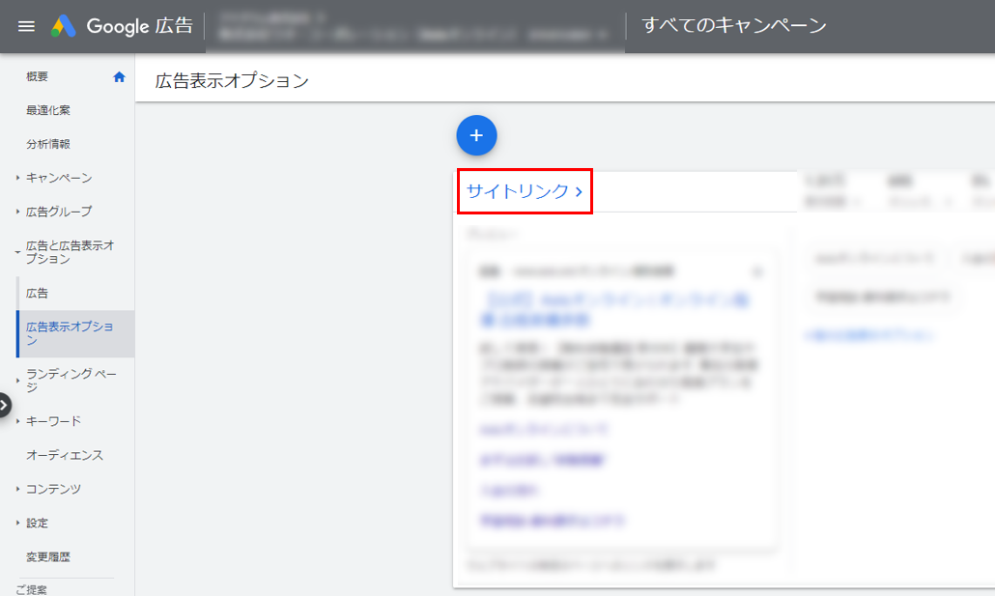Open the サイトリンク link
995x596 pixels.
pos(524,191)
